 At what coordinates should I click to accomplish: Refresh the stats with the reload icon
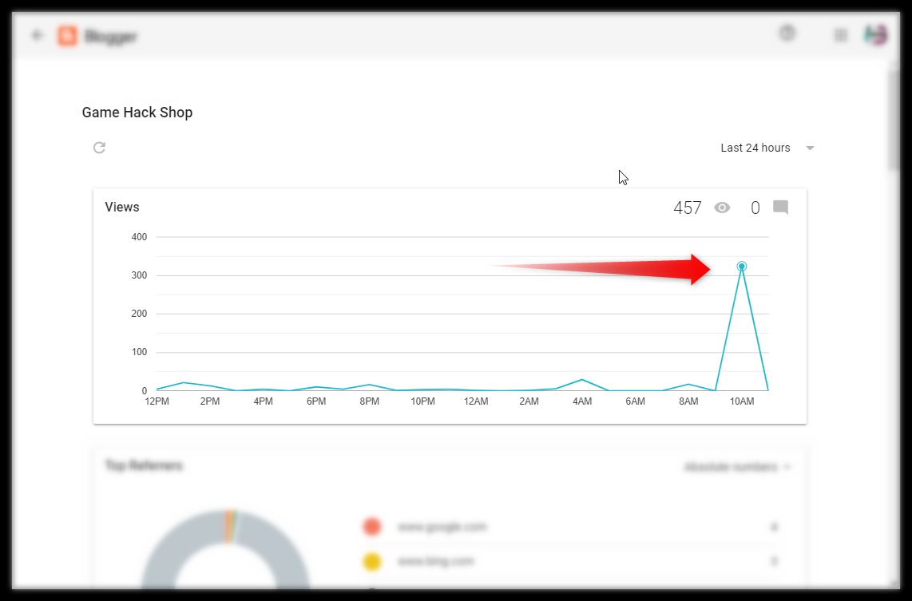(x=98, y=148)
